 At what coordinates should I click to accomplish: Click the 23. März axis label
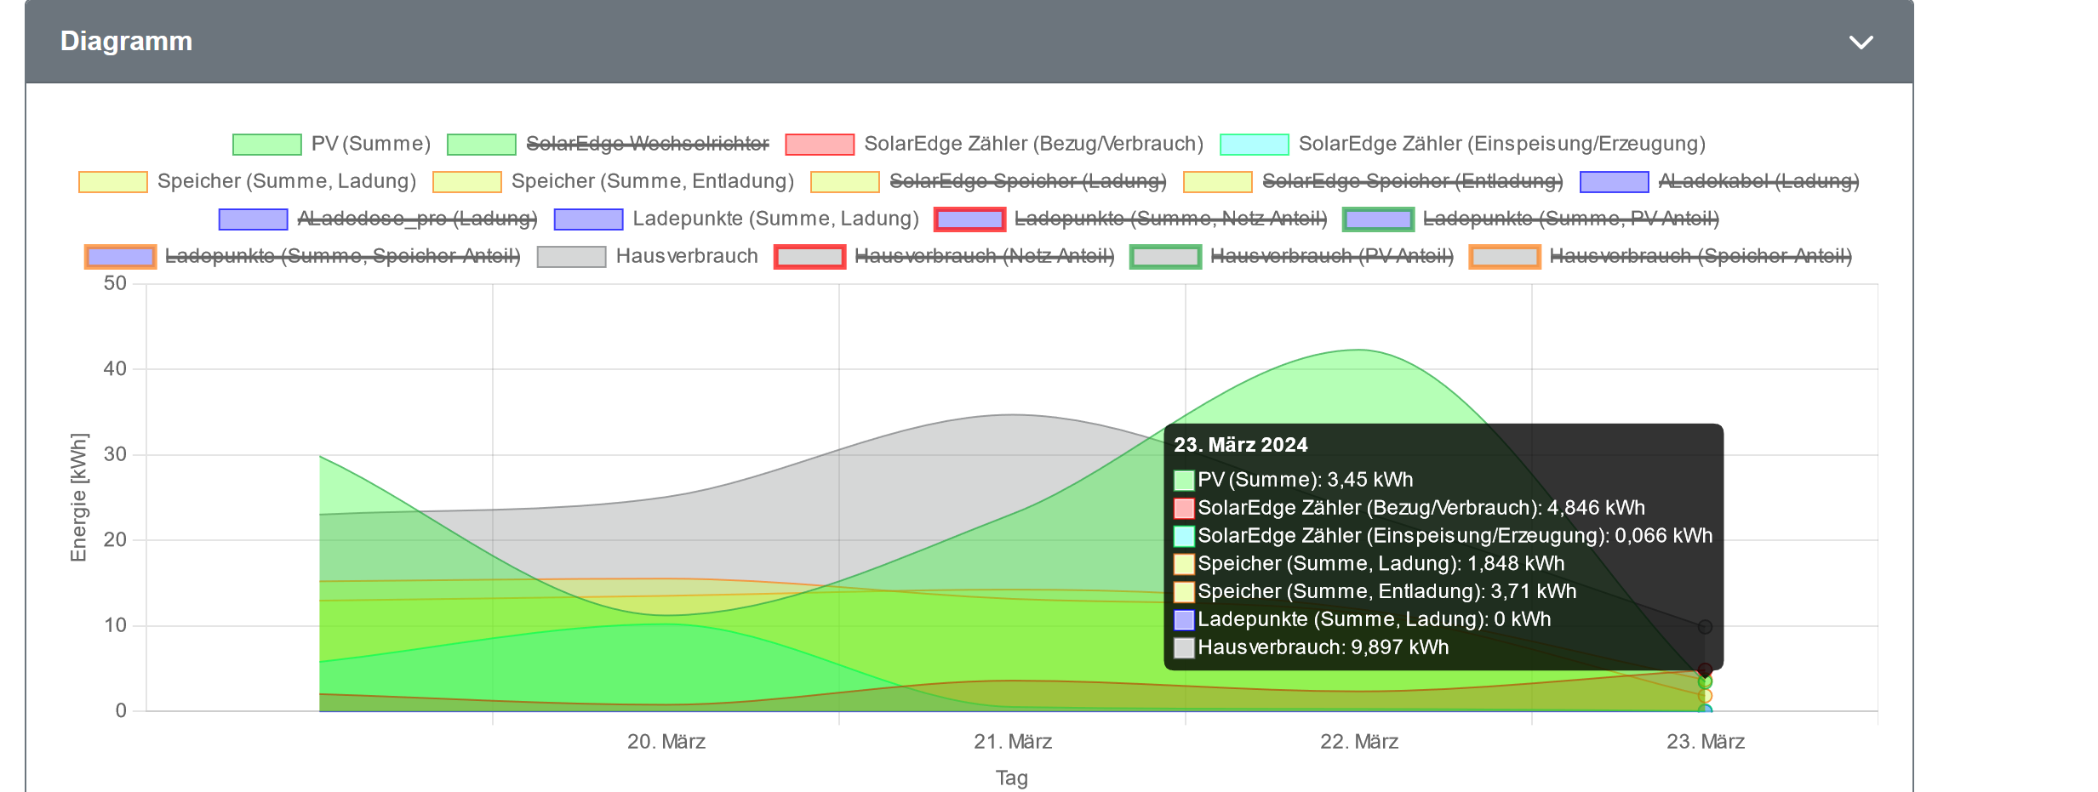1706,742
